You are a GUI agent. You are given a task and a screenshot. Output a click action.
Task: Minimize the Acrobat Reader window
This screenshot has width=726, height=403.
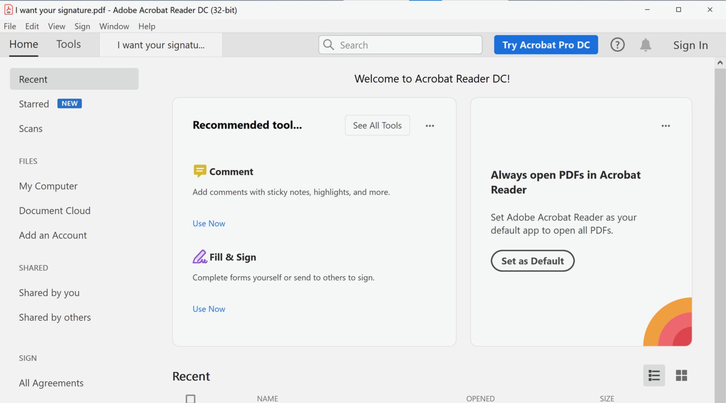[647, 9]
